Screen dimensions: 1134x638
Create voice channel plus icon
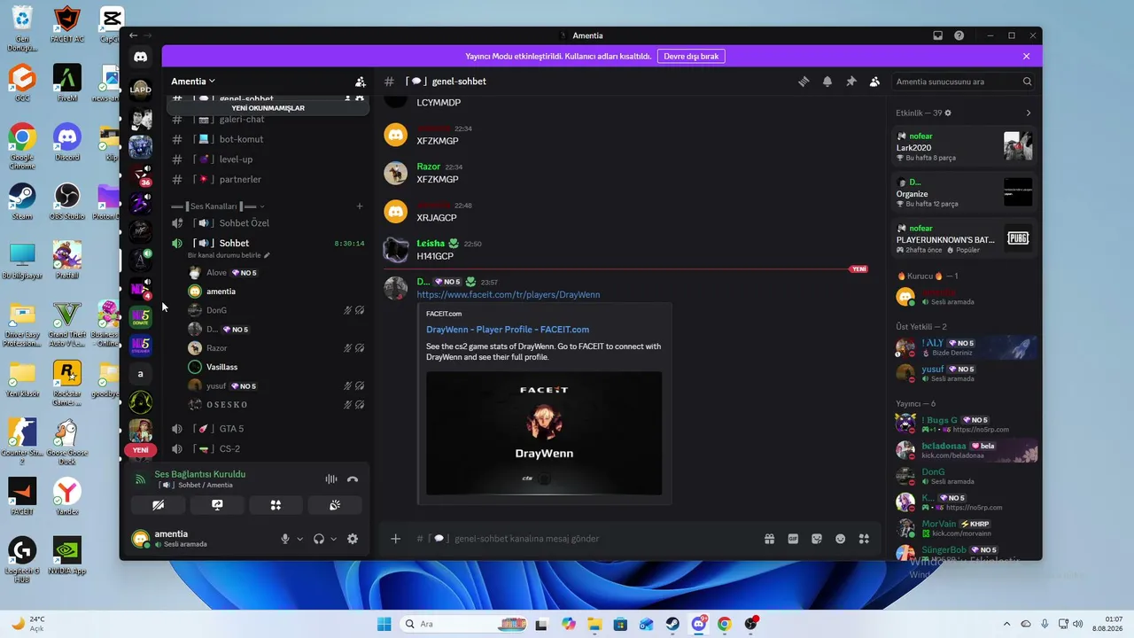360,206
